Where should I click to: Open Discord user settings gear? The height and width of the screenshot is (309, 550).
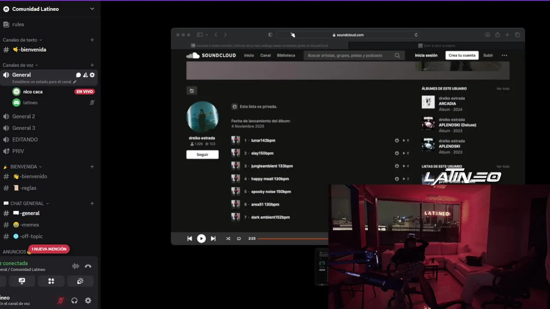click(x=88, y=300)
